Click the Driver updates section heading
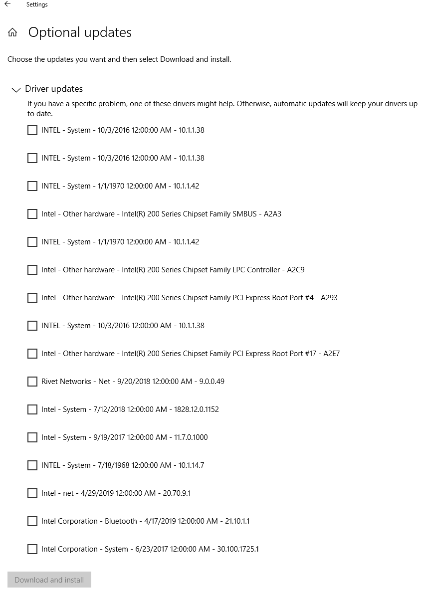This screenshot has height=596, width=421. pyautogui.click(x=54, y=89)
